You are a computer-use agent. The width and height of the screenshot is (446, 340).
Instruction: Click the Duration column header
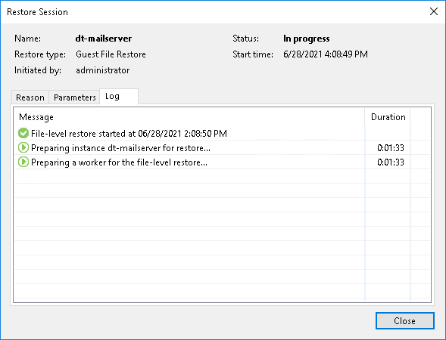point(388,117)
